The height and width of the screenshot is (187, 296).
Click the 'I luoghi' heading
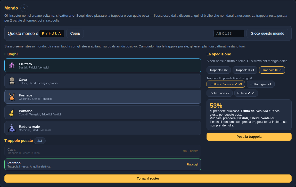pyautogui.click(x=11, y=54)
